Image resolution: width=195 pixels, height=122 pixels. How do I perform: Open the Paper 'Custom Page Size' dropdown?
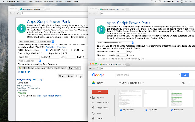(36, 50)
